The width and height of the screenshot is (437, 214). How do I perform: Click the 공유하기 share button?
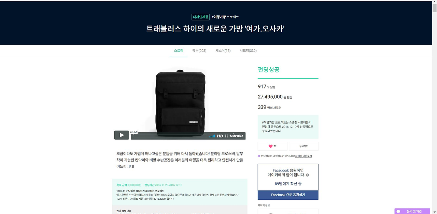pyautogui.click(x=304, y=146)
